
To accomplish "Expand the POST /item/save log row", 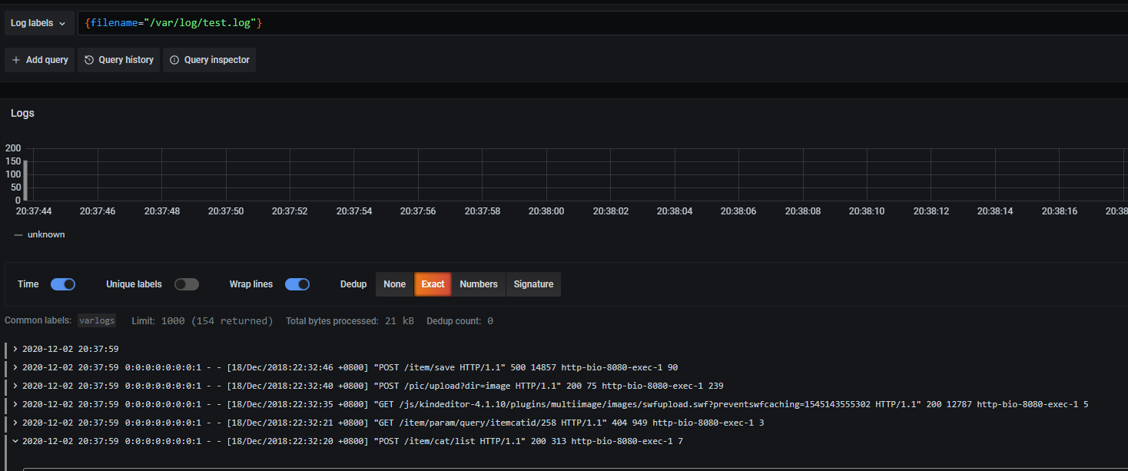I will (x=15, y=367).
